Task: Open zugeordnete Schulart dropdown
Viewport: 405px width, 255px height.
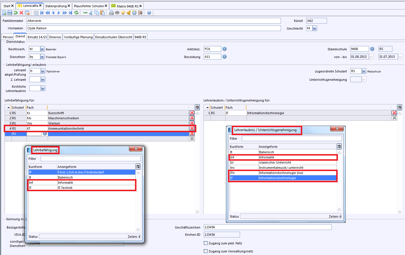Action: pyautogui.click(x=364, y=71)
